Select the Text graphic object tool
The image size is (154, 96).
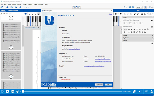[x=125, y=32]
